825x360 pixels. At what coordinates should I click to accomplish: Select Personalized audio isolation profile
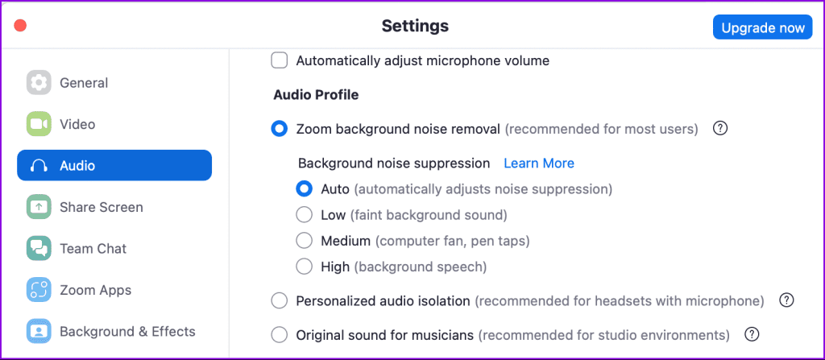coord(280,300)
